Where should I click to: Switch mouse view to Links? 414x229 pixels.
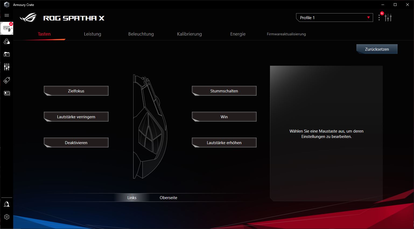(x=132, y=197)
